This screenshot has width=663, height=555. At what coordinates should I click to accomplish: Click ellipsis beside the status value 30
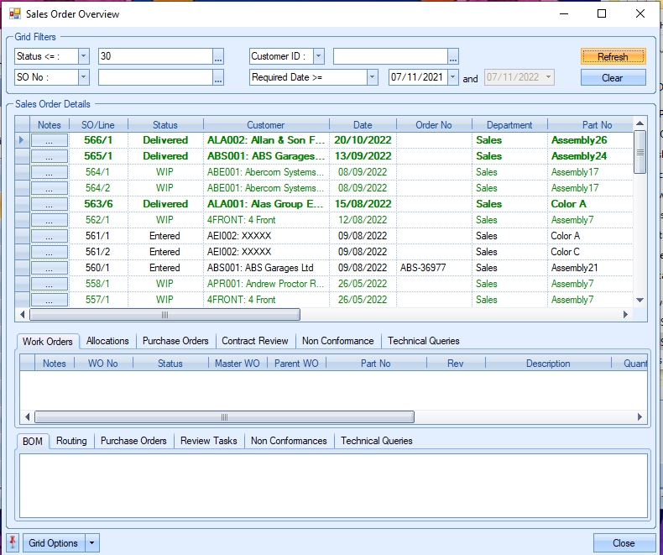[x=218, y=56]
